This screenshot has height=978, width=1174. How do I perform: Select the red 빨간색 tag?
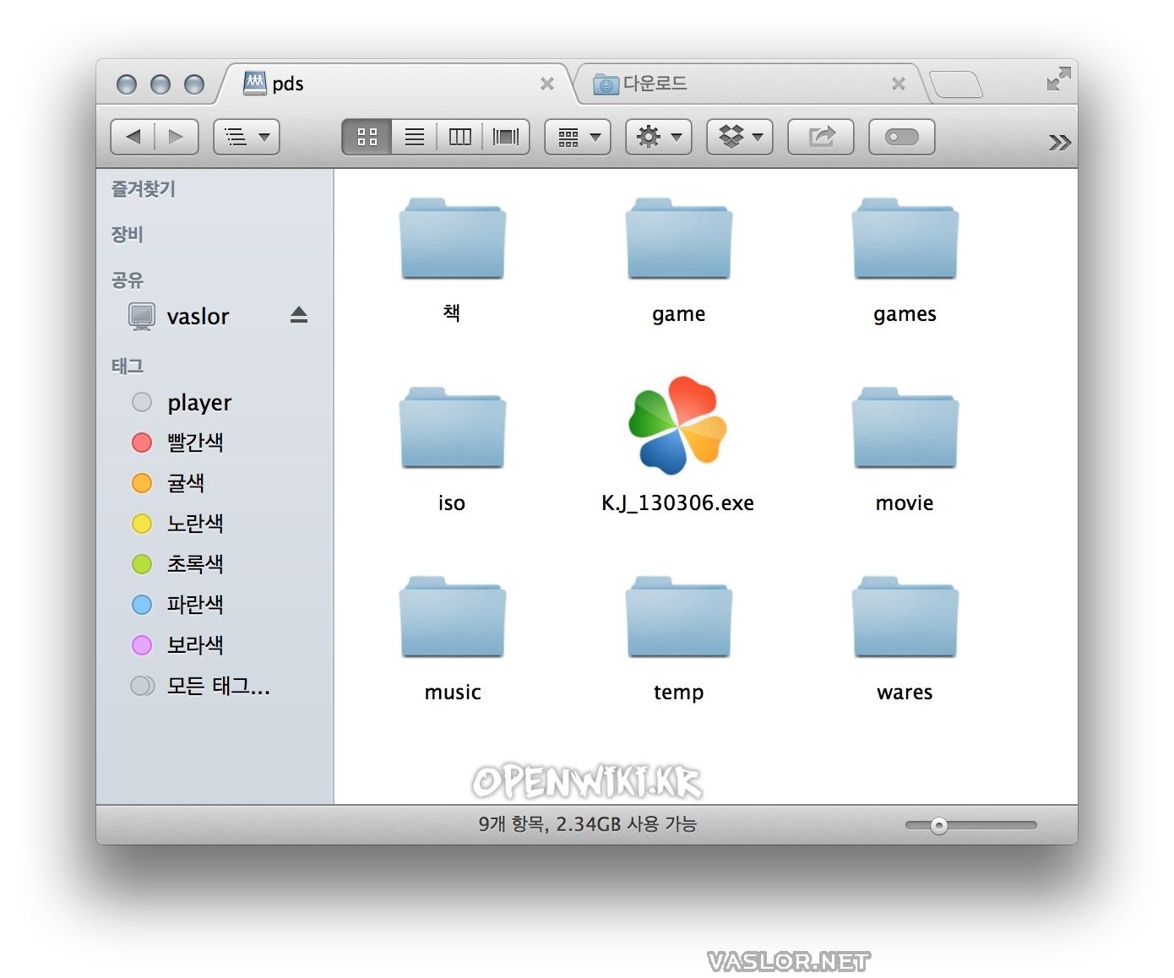[215, 443]
